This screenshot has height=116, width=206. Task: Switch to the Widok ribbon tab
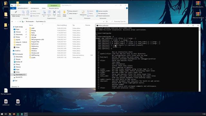(x=44, y=8)
